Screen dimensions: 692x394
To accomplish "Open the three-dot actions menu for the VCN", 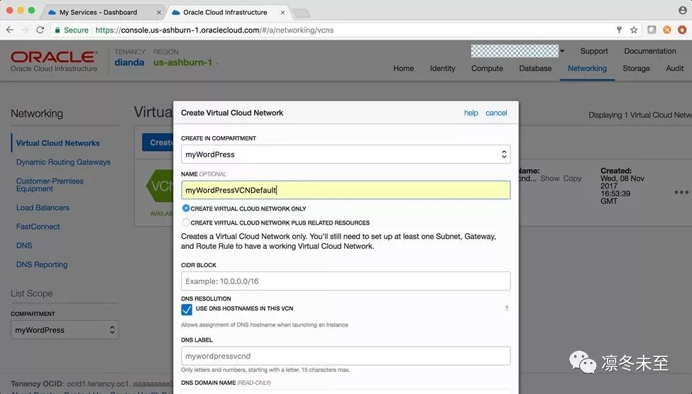I will coord(681,192).
